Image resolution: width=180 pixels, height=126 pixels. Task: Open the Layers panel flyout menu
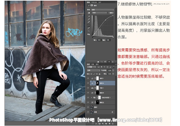(x=116, y=64)
